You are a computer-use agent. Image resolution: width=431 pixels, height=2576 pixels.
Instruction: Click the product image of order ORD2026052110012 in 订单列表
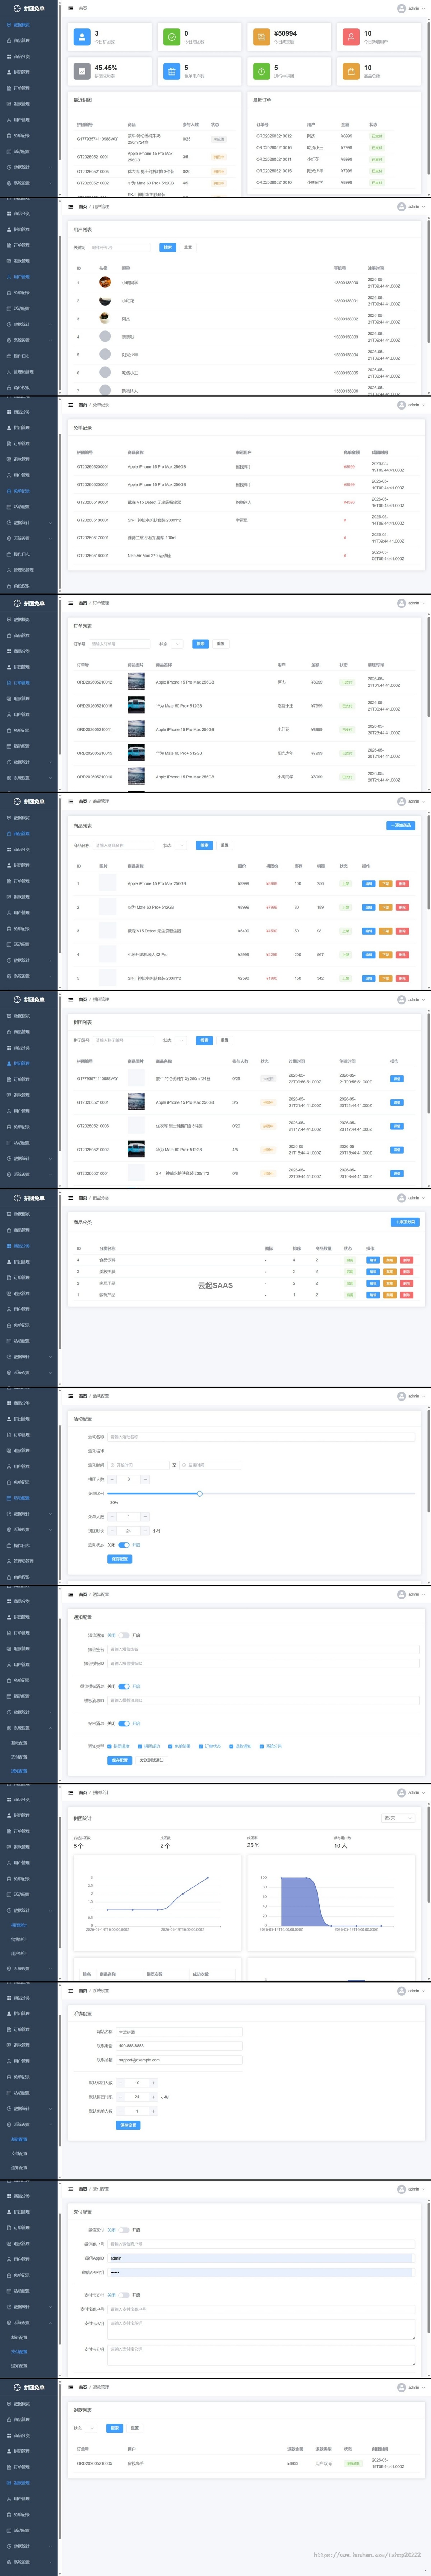[x=136, y=682]
